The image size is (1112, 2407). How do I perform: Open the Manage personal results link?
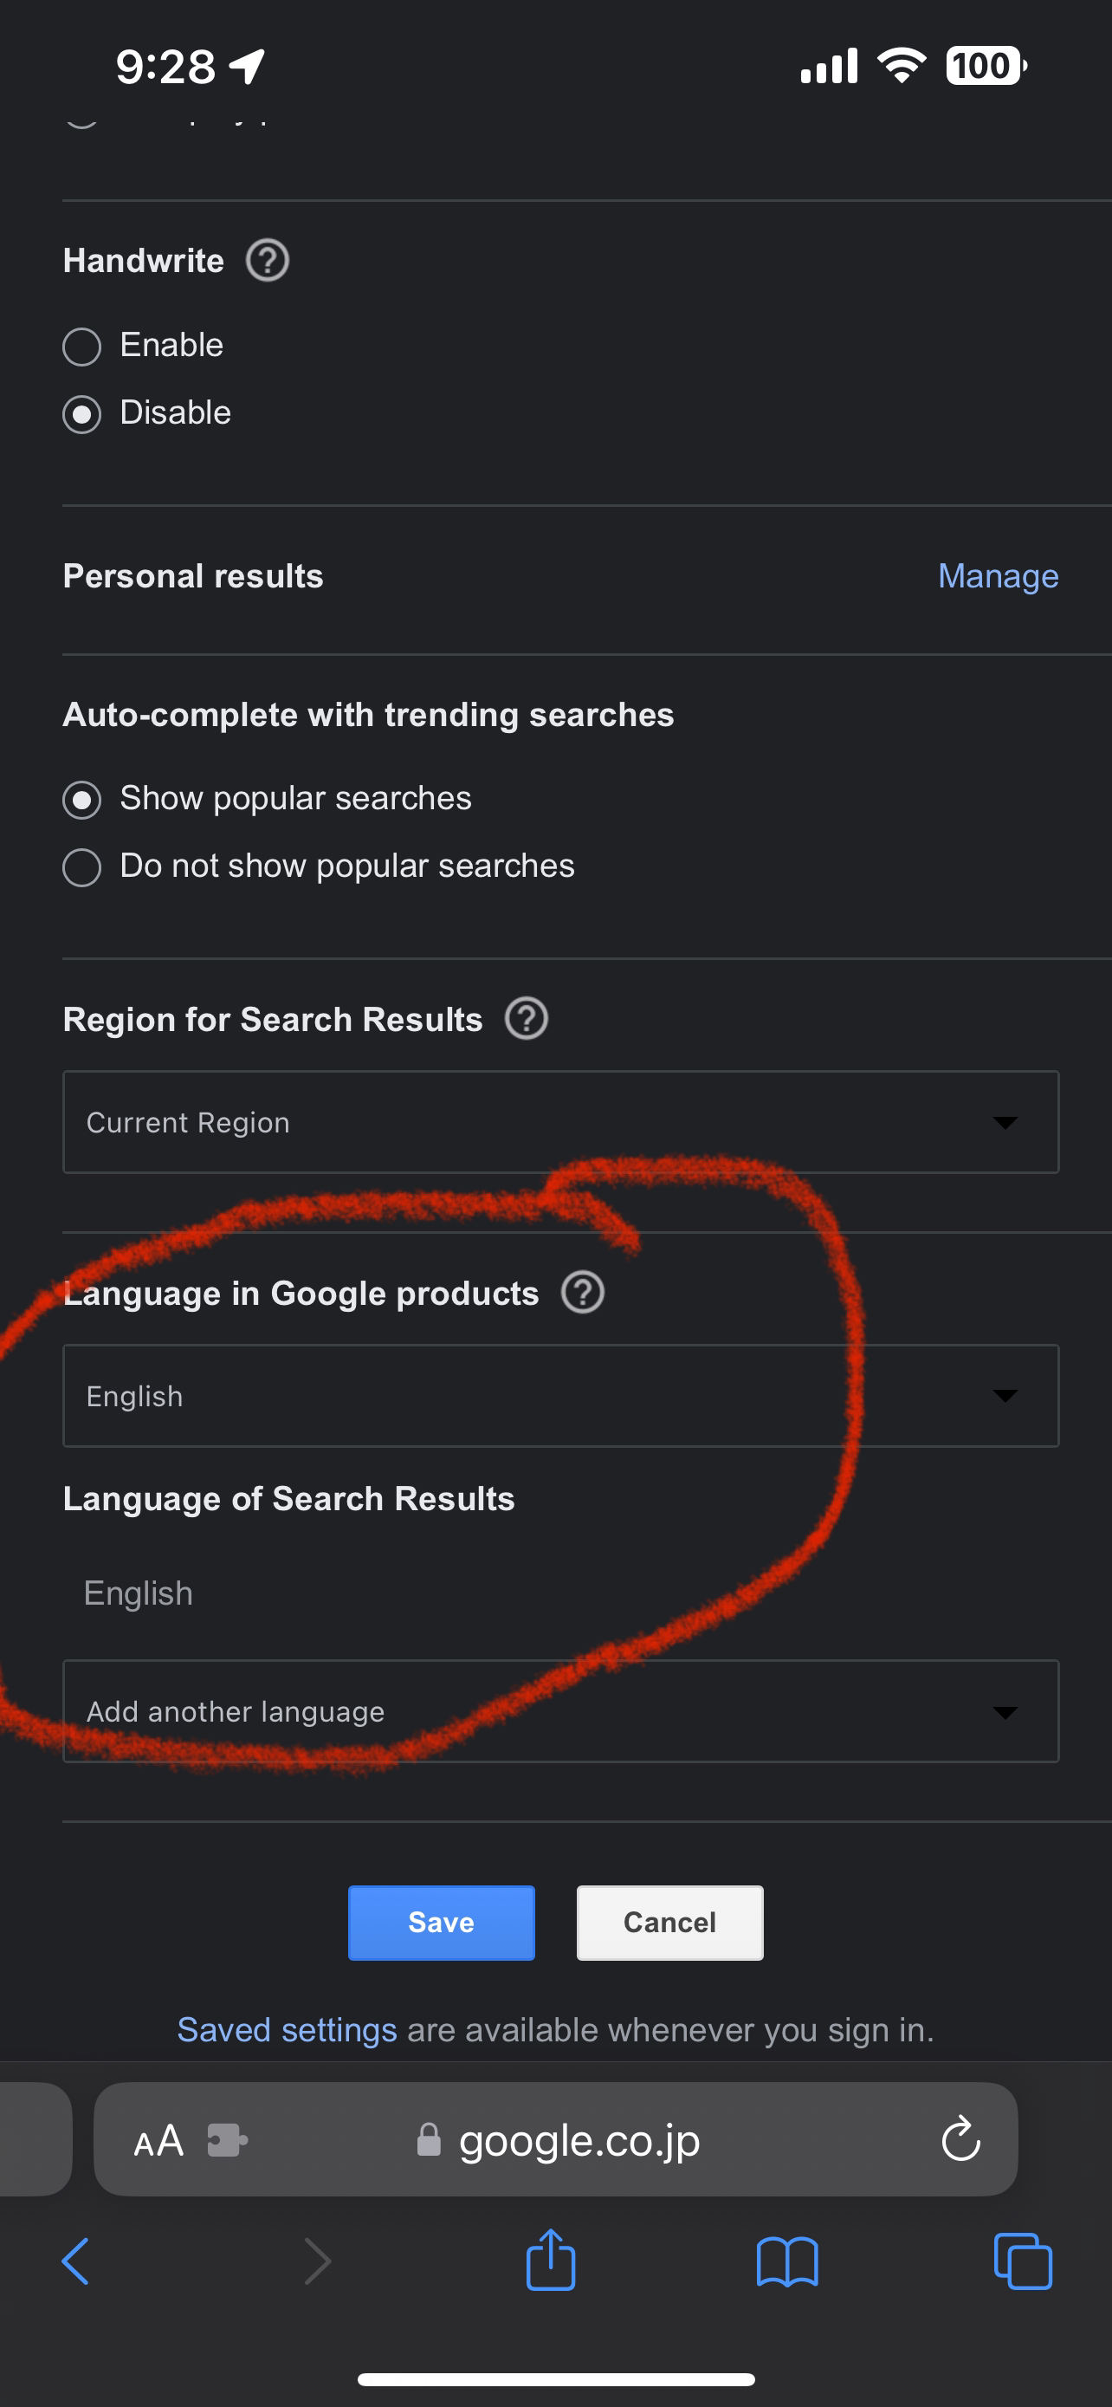point(998,575)
